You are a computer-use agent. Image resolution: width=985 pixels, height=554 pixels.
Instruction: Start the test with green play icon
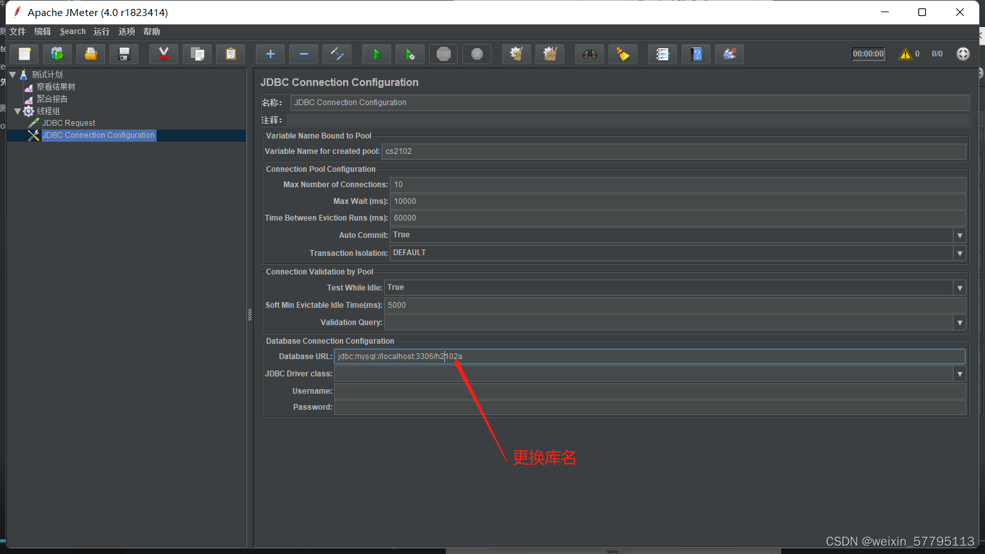point(377,54)
